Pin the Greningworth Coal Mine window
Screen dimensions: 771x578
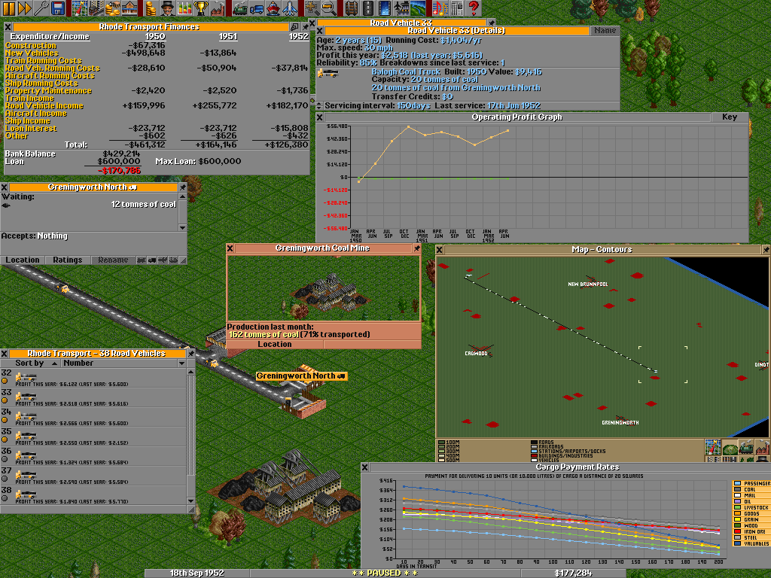pyautogui.click(x=416, y=248)
